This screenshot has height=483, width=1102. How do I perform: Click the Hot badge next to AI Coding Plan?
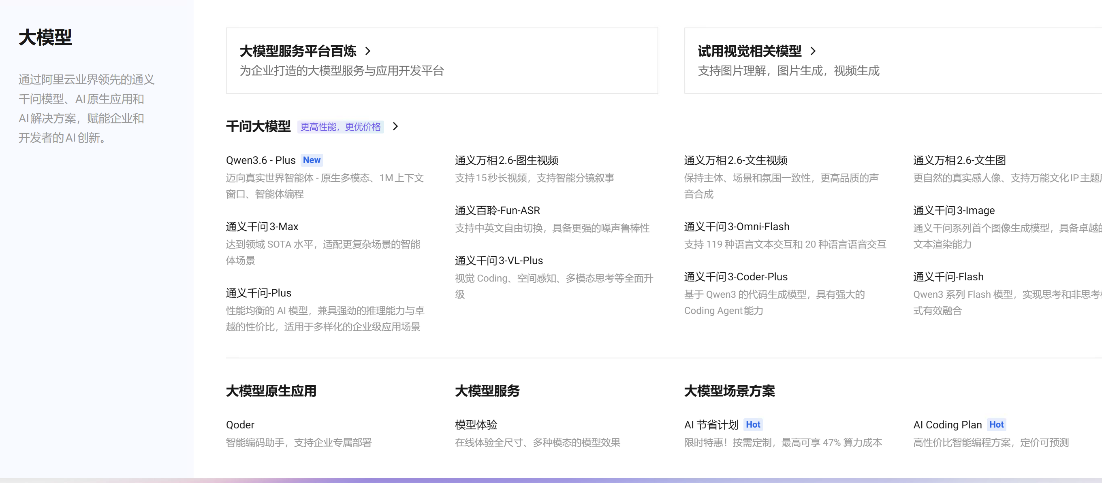coord(996,424)
